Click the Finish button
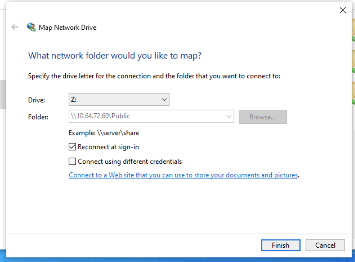355x262 pixels. (x=280, y=245)
